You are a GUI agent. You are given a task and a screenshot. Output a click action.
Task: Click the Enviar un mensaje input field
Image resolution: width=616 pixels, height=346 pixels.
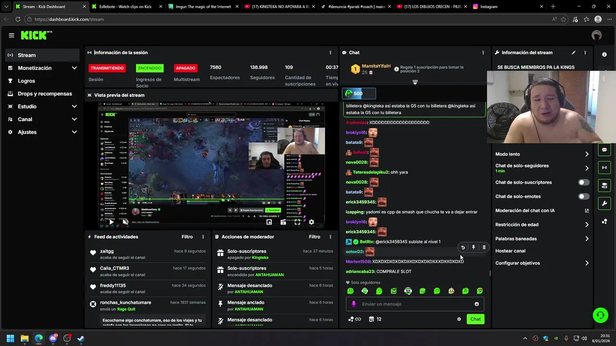tap(415, 304)
